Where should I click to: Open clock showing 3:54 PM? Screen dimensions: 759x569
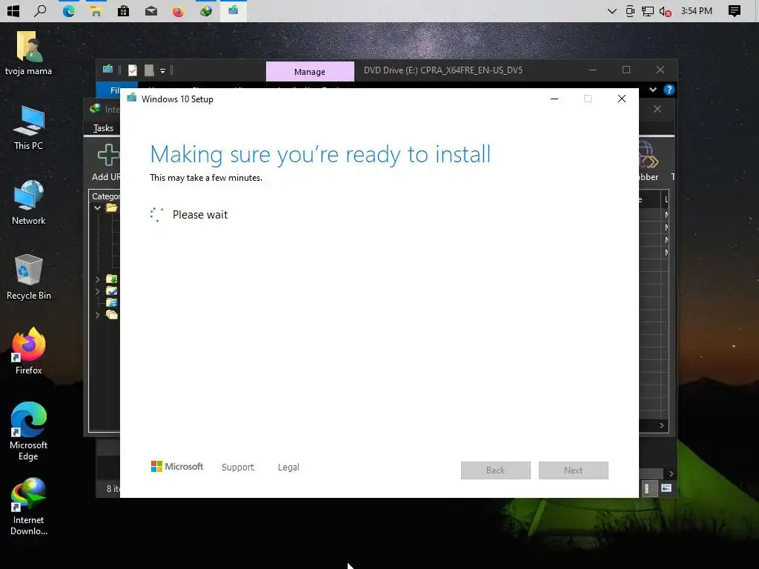click(x=697, y=10)
